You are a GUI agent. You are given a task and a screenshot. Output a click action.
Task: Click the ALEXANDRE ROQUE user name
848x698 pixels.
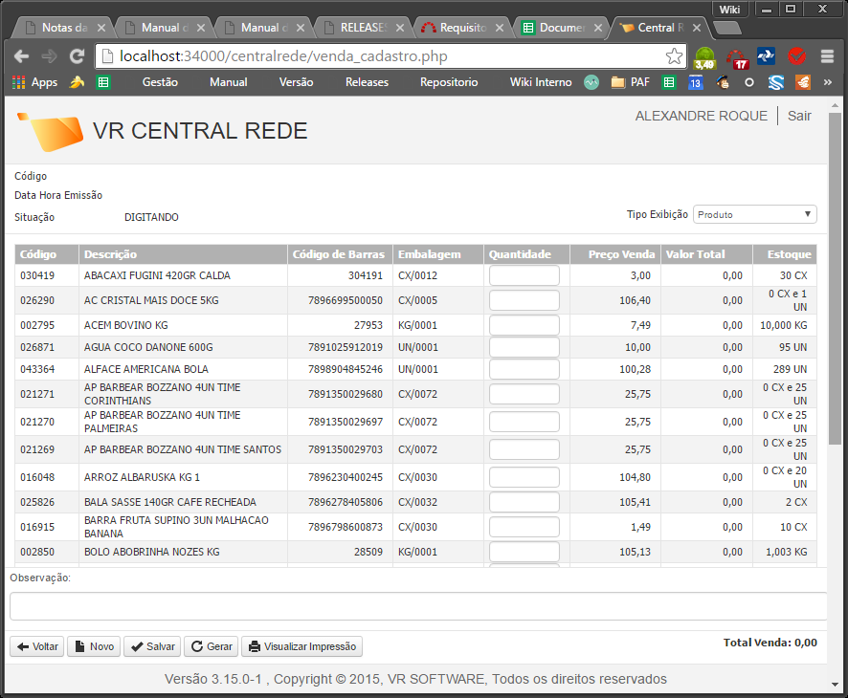click(x=701, y=116)
